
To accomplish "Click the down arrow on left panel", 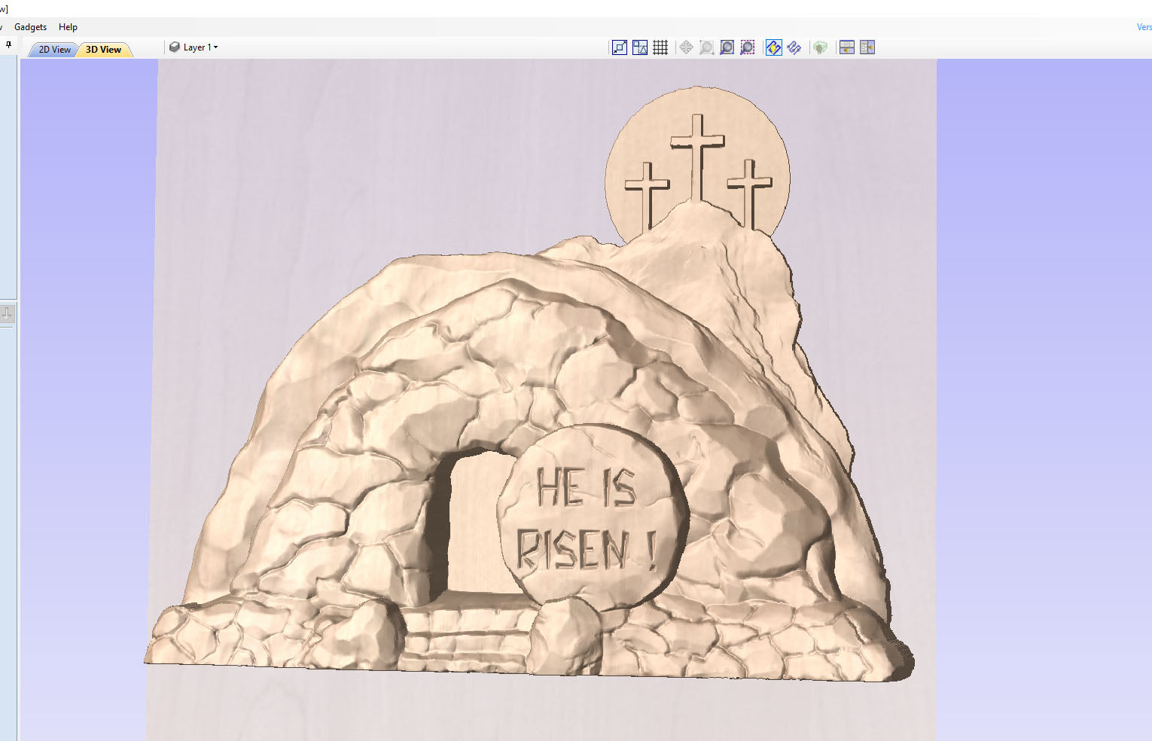I will (x=7, y=313).
